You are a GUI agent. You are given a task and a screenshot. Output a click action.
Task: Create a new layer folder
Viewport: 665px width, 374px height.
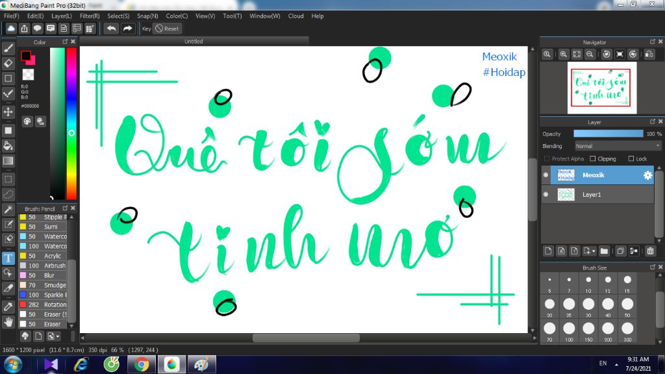coord(604,251)
